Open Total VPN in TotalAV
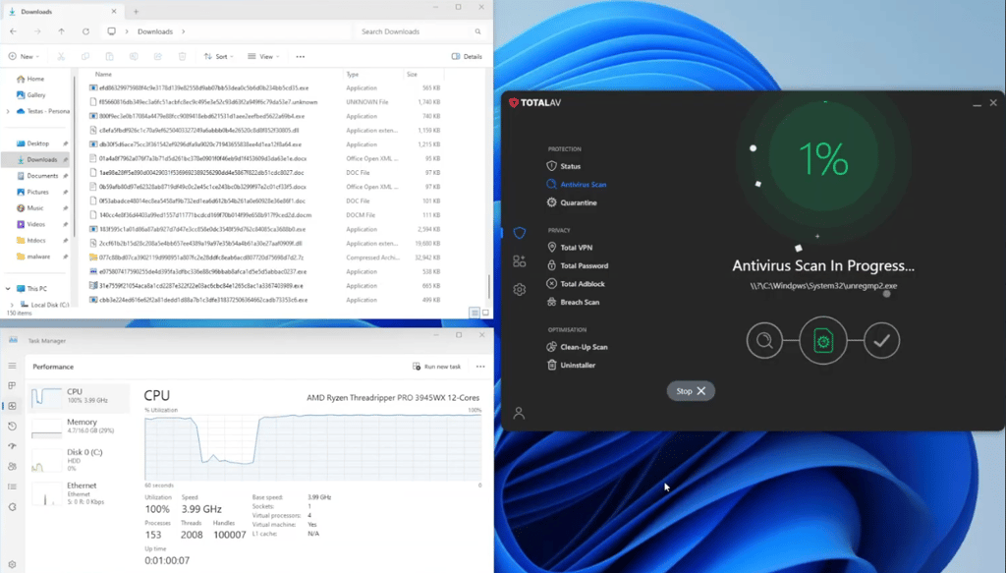This screenshot has height=573, width=1006. (570, 247)
